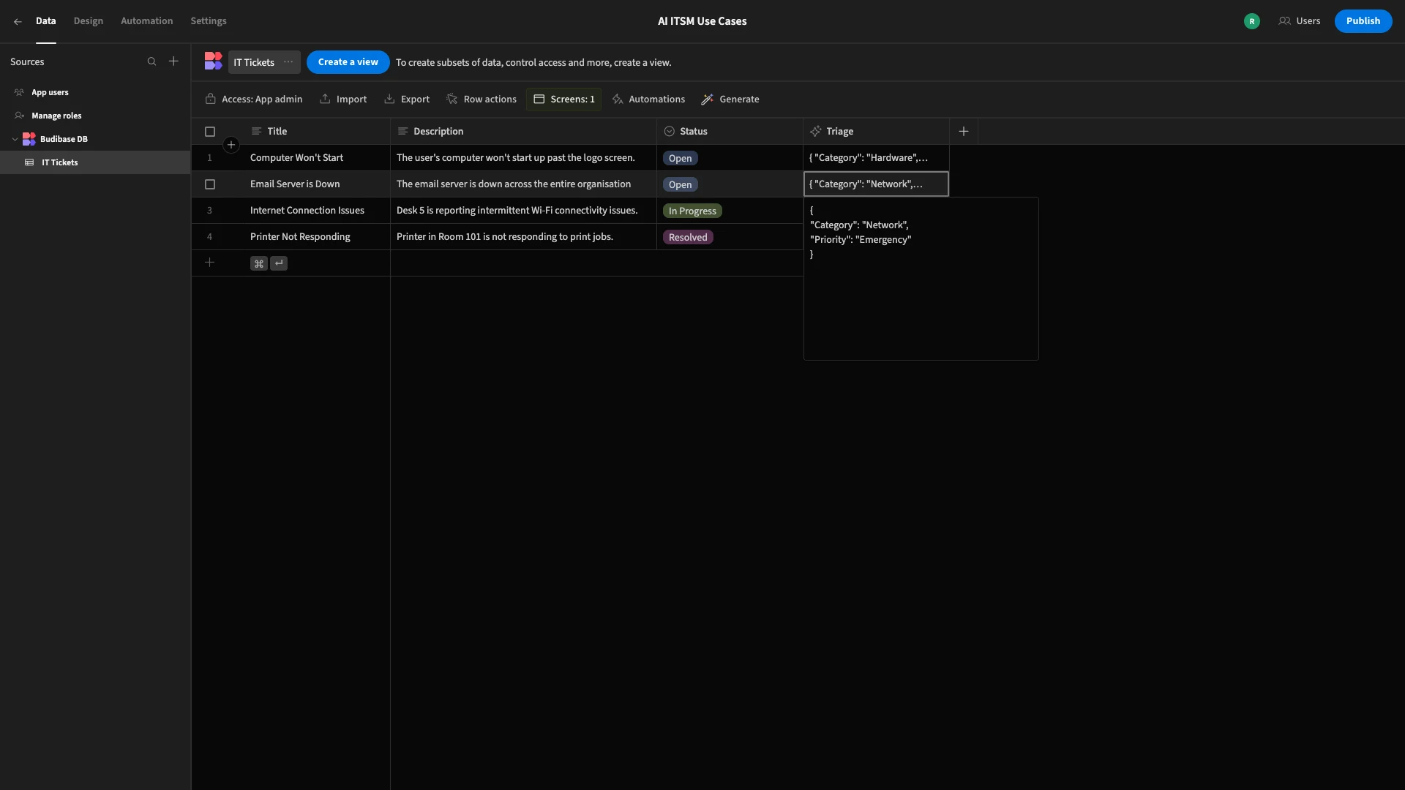This screenshot has width=1405, height=790.
Task: Click the Status column header
Action: [730, 132]
